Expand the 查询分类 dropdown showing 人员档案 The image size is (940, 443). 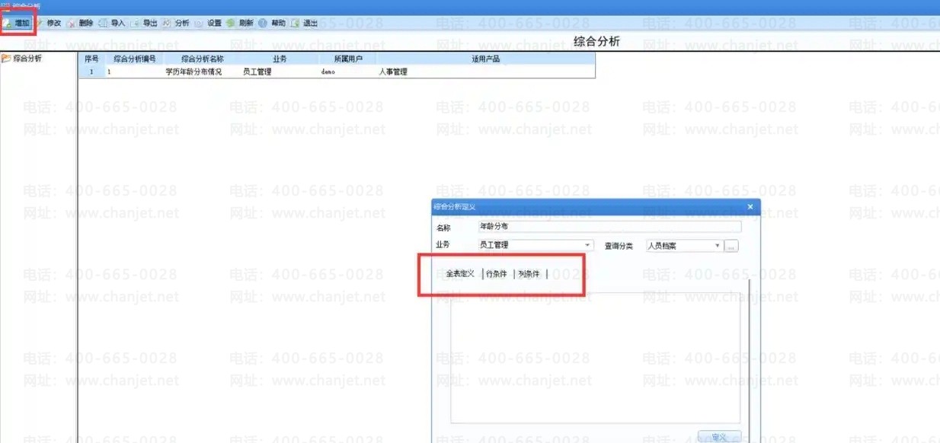pos(717,246)
